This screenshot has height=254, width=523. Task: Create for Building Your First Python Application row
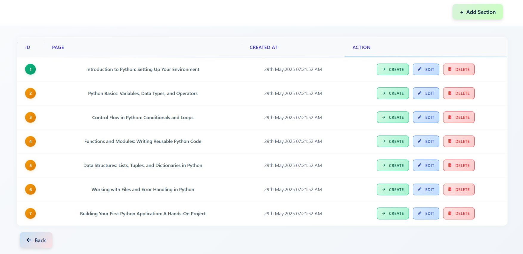click(x=392, y=214)
